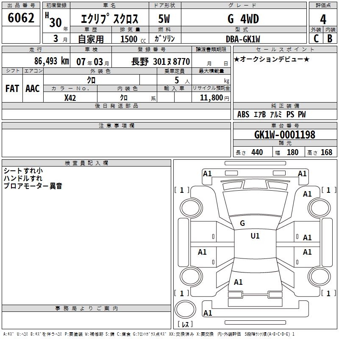Select the 注意事項欄 header
The image size is (339, 339).
click(116, 125)
